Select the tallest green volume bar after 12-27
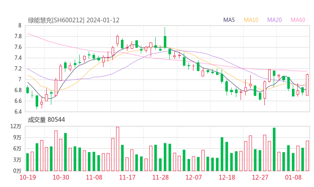The image size is (314, 187). click(x=274, y=149)
